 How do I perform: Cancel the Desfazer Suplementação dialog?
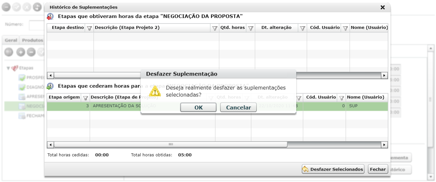tap(238, 107)
